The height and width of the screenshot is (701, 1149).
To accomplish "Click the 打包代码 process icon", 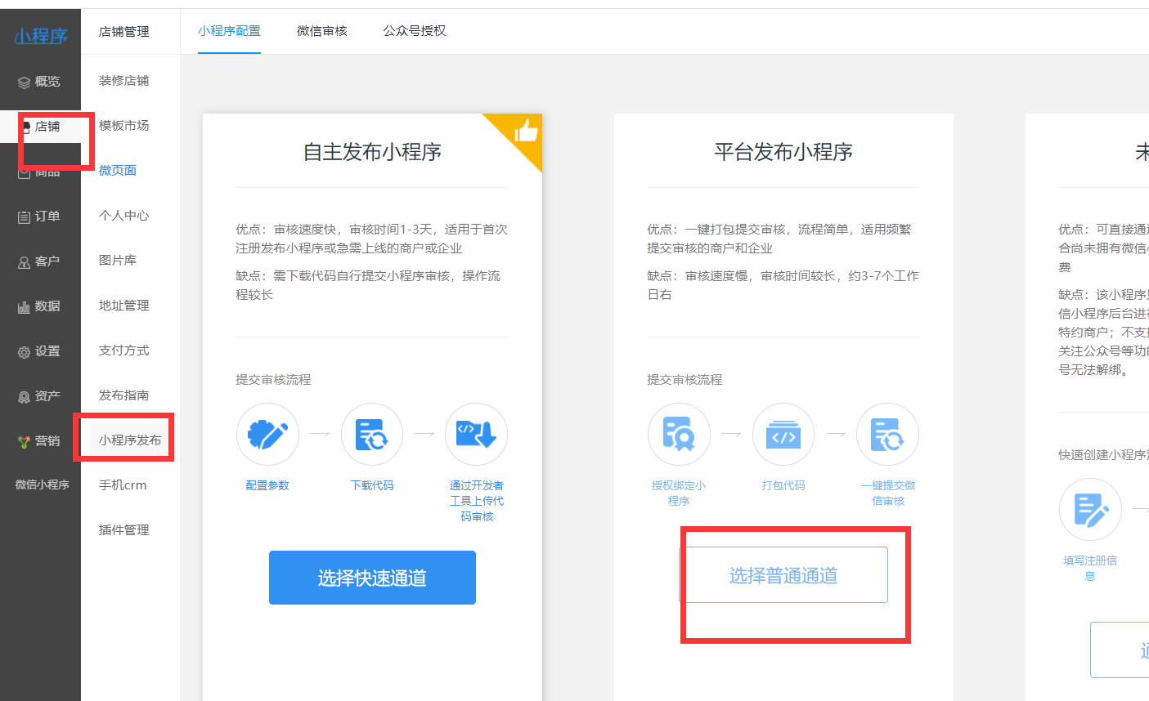I will 783,434.
